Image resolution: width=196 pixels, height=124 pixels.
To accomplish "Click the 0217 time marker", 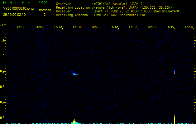I will click(133, 27).
